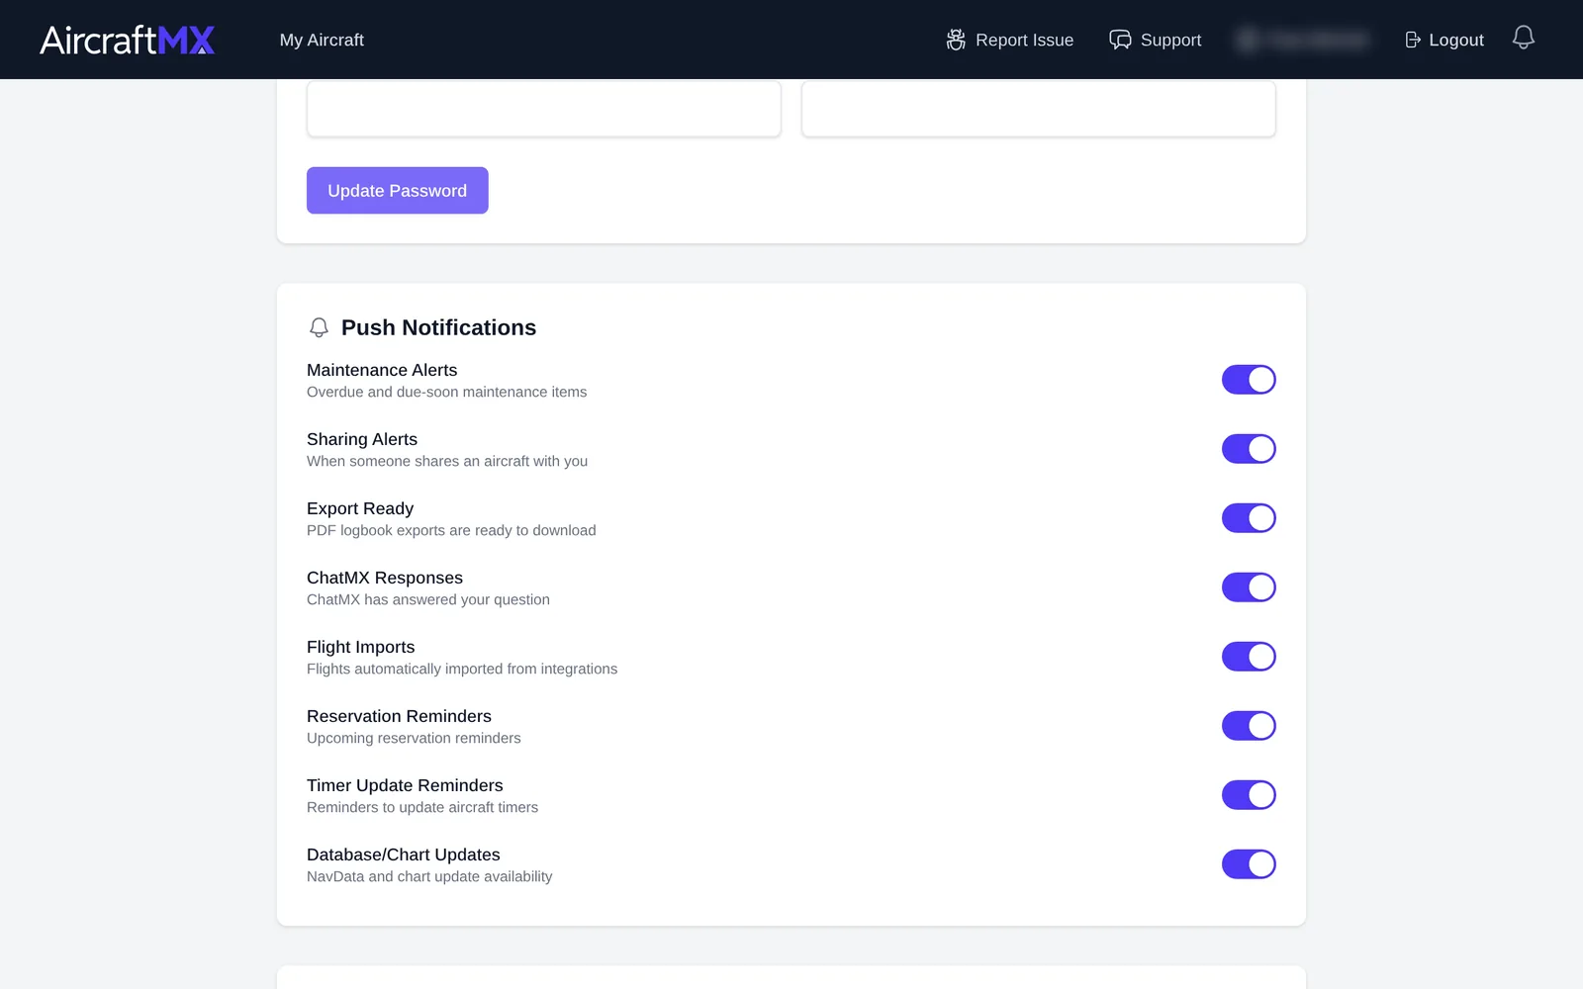The height and width of the screenshot is (989, 1583).
Task: Click 'NavData and chart update availability' text
Action: tap(429, 877)
